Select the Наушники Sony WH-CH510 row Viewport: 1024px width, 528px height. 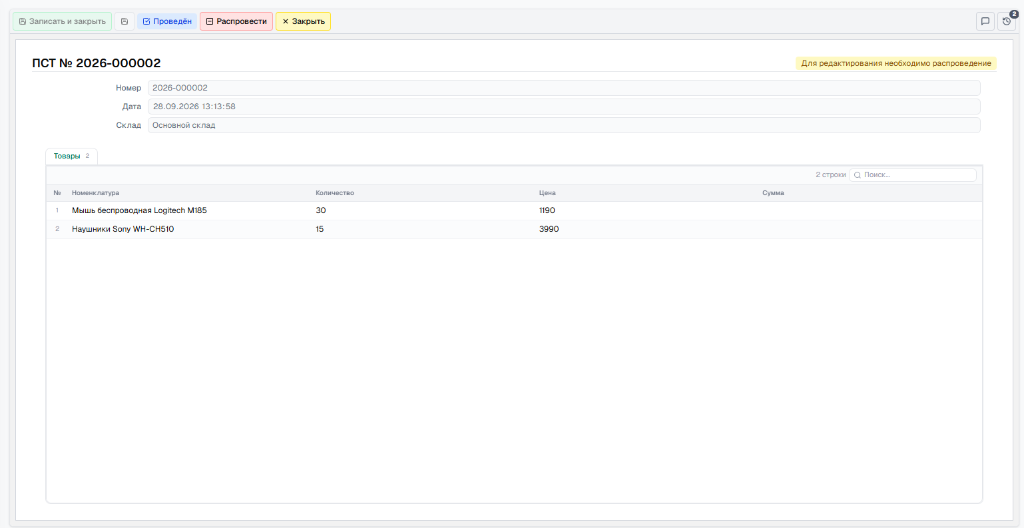click(x=514, y=229)
